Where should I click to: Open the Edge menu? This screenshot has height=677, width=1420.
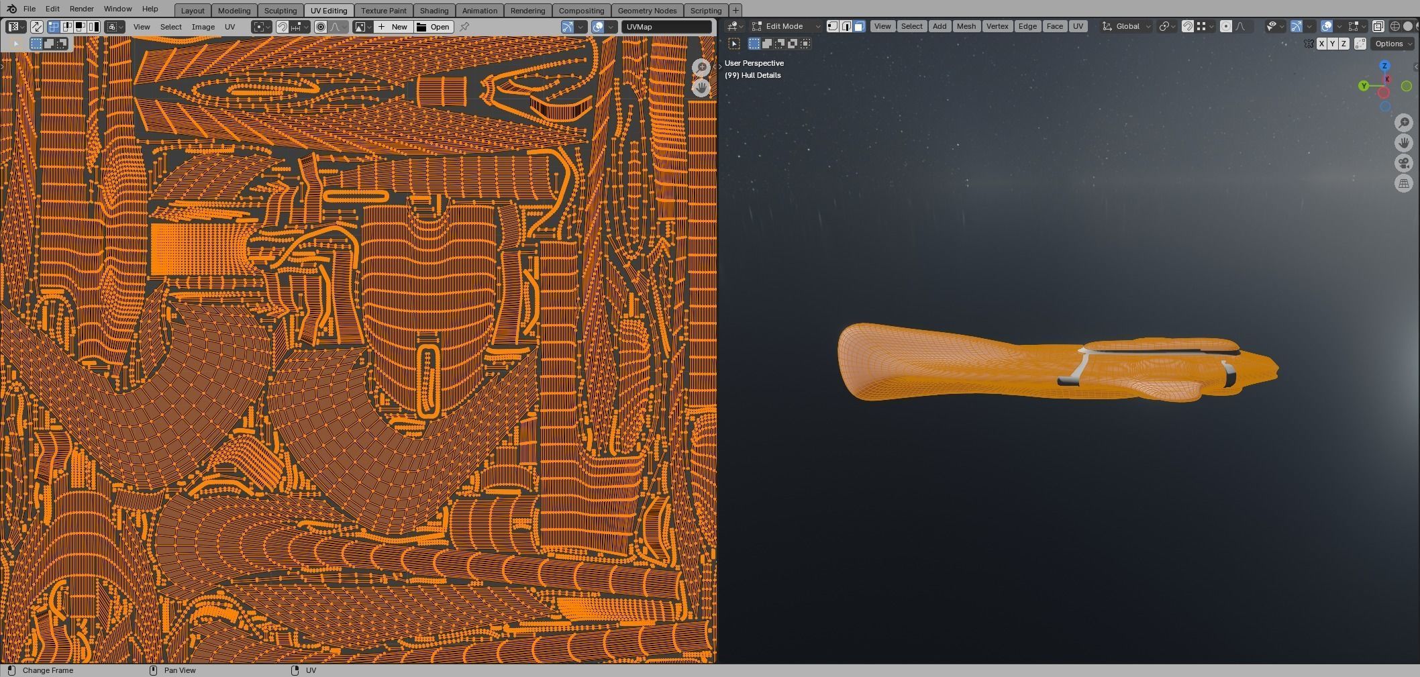pyautogui.click(x=1027, y=26)
